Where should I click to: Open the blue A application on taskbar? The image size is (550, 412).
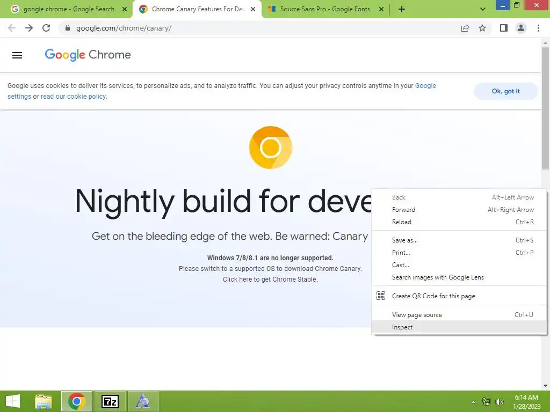(143, 401)
